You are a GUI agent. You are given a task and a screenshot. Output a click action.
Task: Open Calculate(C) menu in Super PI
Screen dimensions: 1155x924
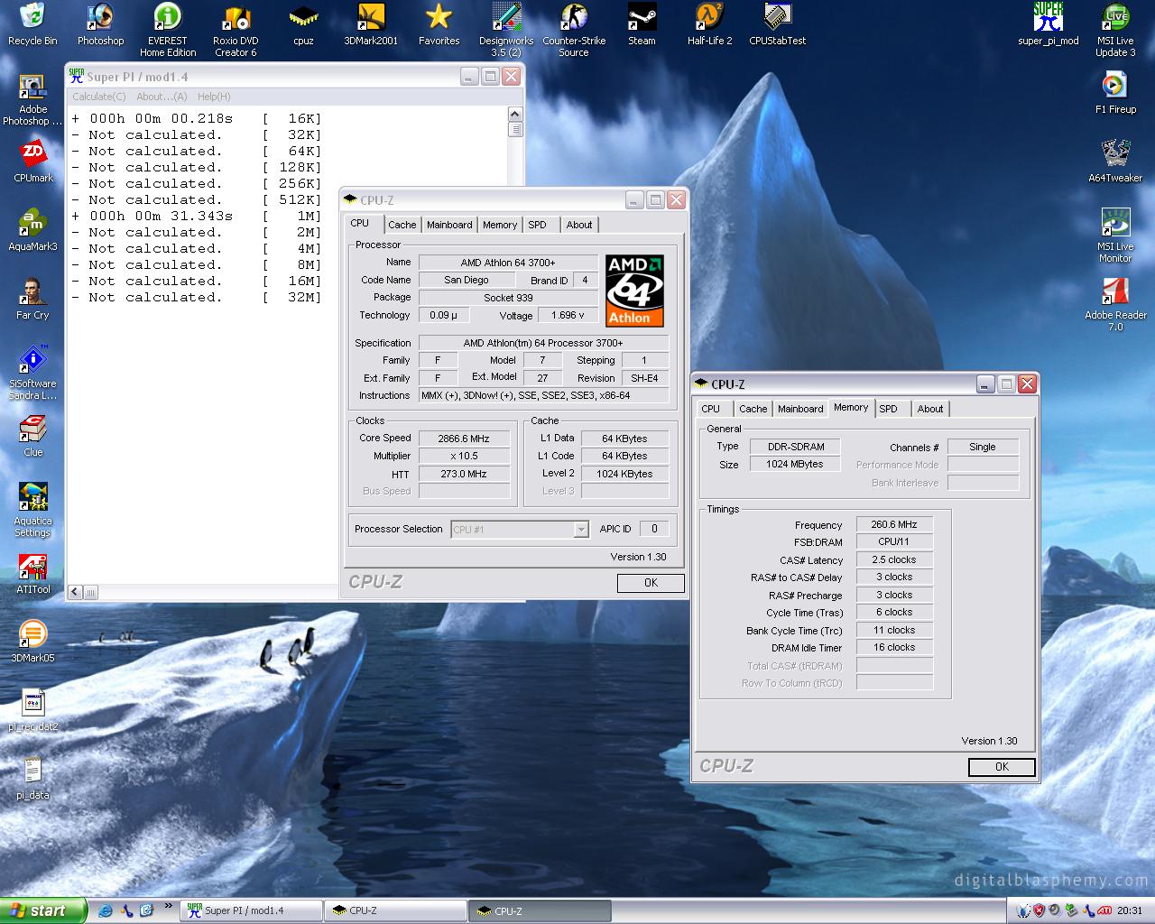(98, 97)
